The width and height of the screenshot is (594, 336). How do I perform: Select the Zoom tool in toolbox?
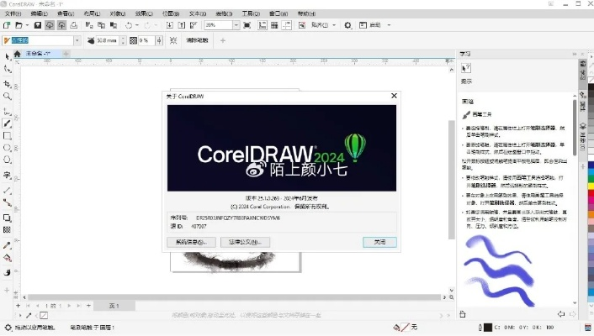8,97
